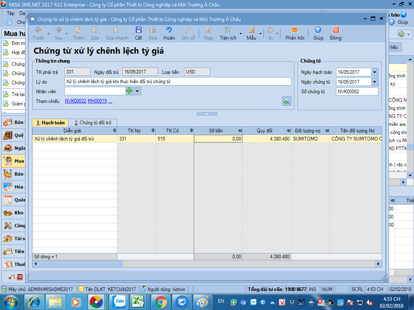This screenshot has width=414, height=310.
Task: Click settings gear icon in main window
Action: point(401,34)
